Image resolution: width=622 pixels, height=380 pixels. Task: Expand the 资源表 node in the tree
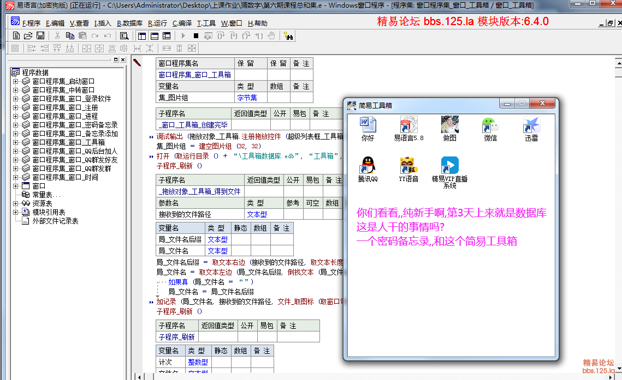[x=16, y=203]
